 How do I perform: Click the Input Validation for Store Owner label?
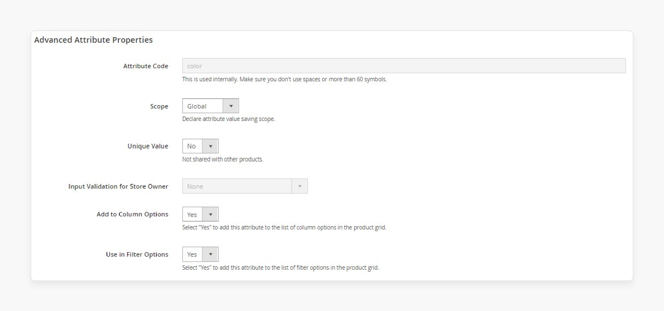pyautogui.click(x=118, y=186)
